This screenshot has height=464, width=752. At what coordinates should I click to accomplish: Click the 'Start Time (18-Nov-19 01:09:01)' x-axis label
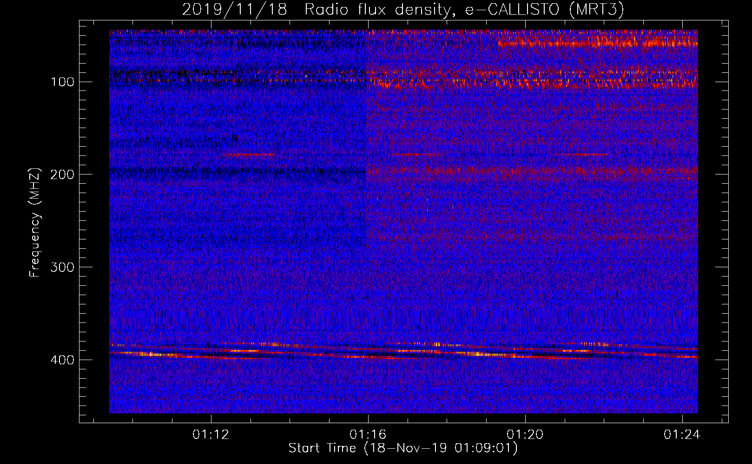(x=403, y=448)
